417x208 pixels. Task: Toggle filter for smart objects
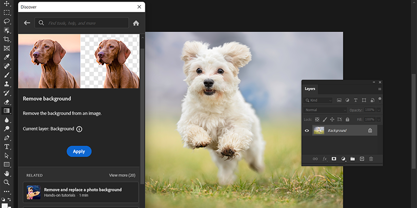[372, 100]
